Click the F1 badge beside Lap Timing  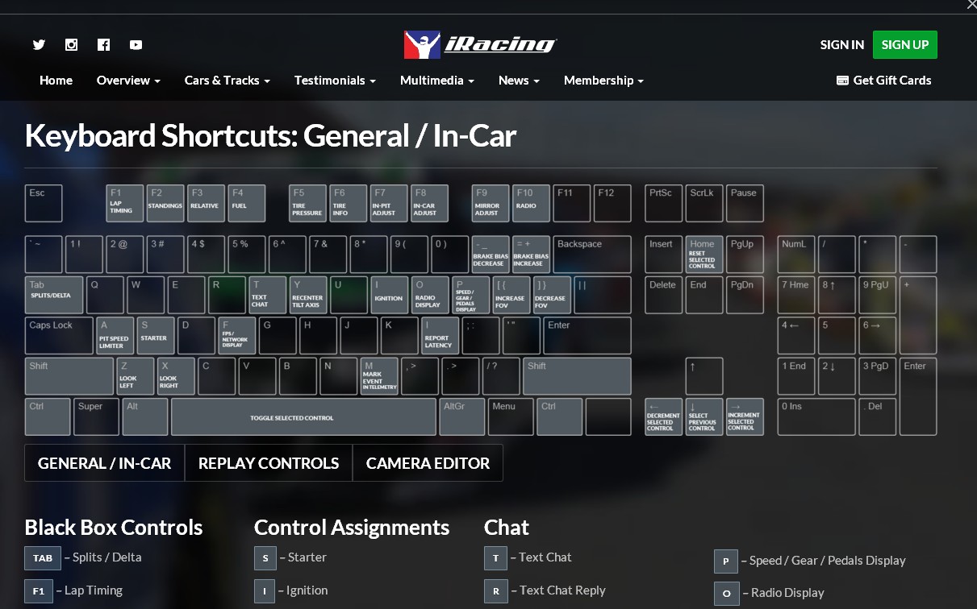click(x=39, y=590)
